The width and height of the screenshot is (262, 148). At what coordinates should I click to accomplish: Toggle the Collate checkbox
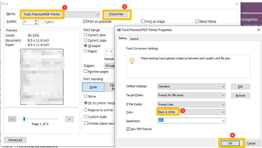42,21
